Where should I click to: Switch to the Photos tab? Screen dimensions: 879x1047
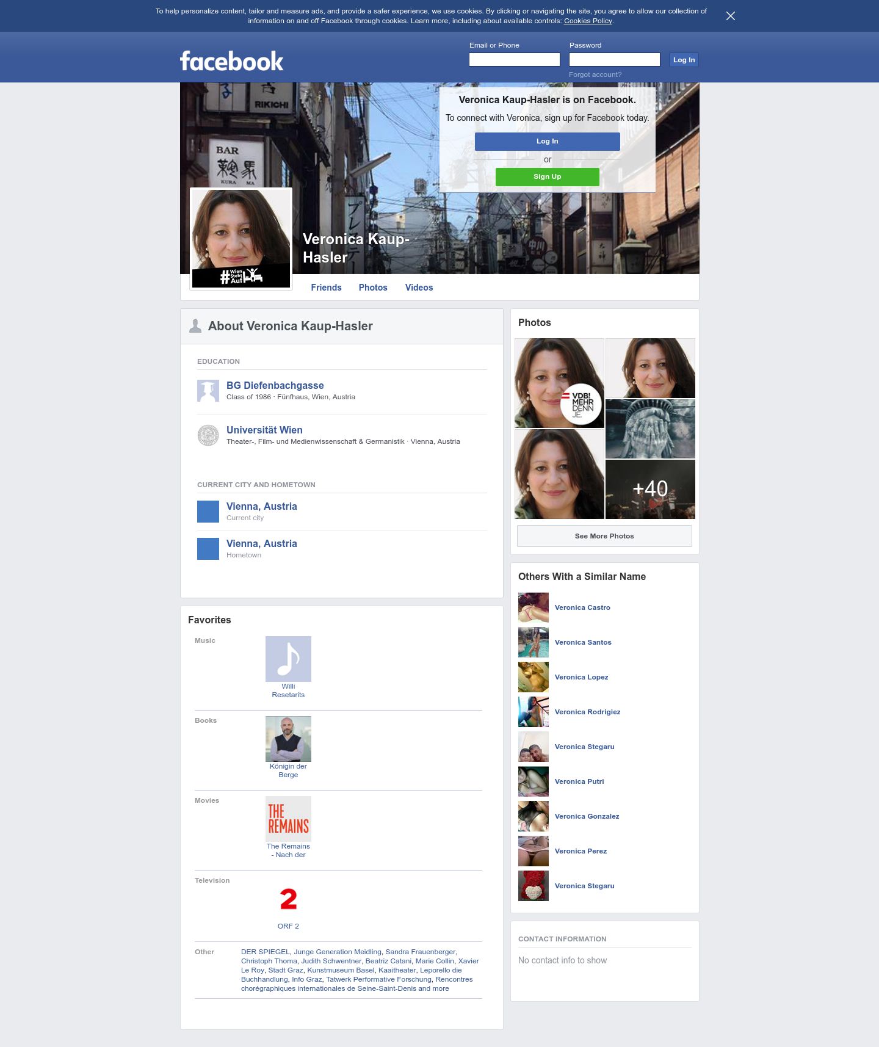373,288
